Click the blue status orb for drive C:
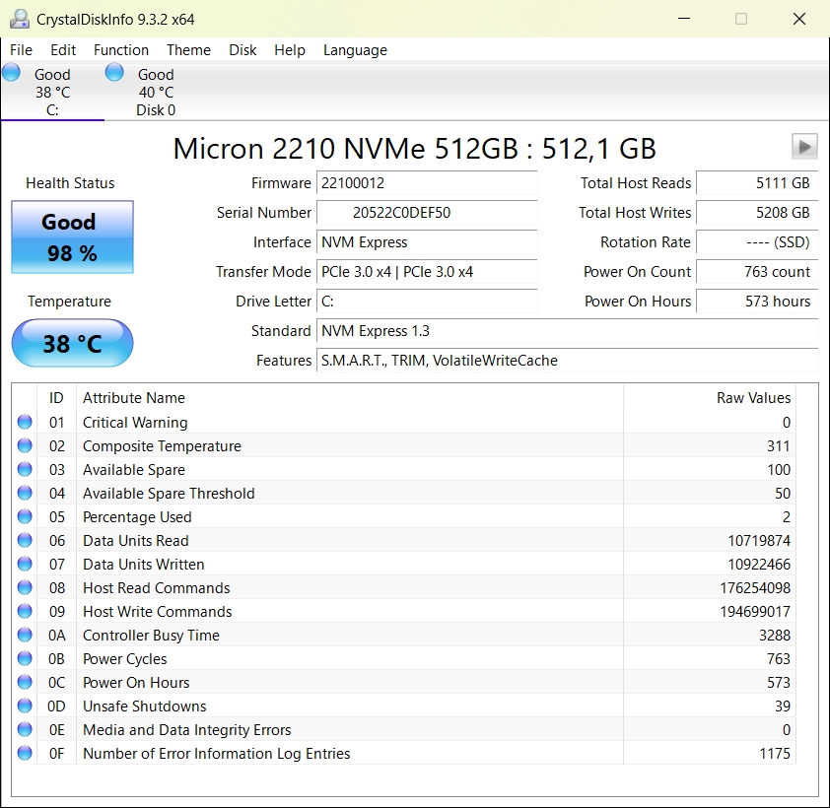This screenshot has width=830, height=808. coord(12,72)
